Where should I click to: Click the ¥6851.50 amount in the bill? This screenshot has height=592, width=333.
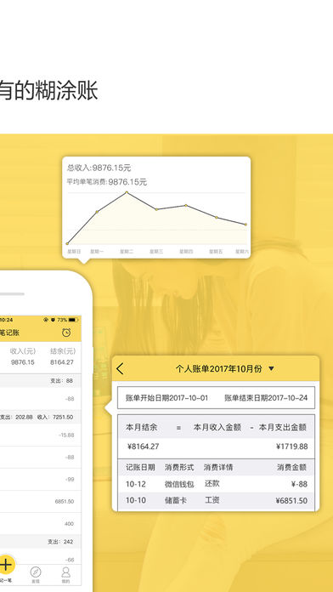pyautogui.click(x=291, y=501)
